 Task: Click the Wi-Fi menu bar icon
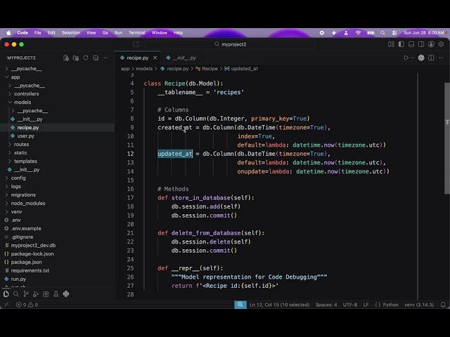coord(358,33)
